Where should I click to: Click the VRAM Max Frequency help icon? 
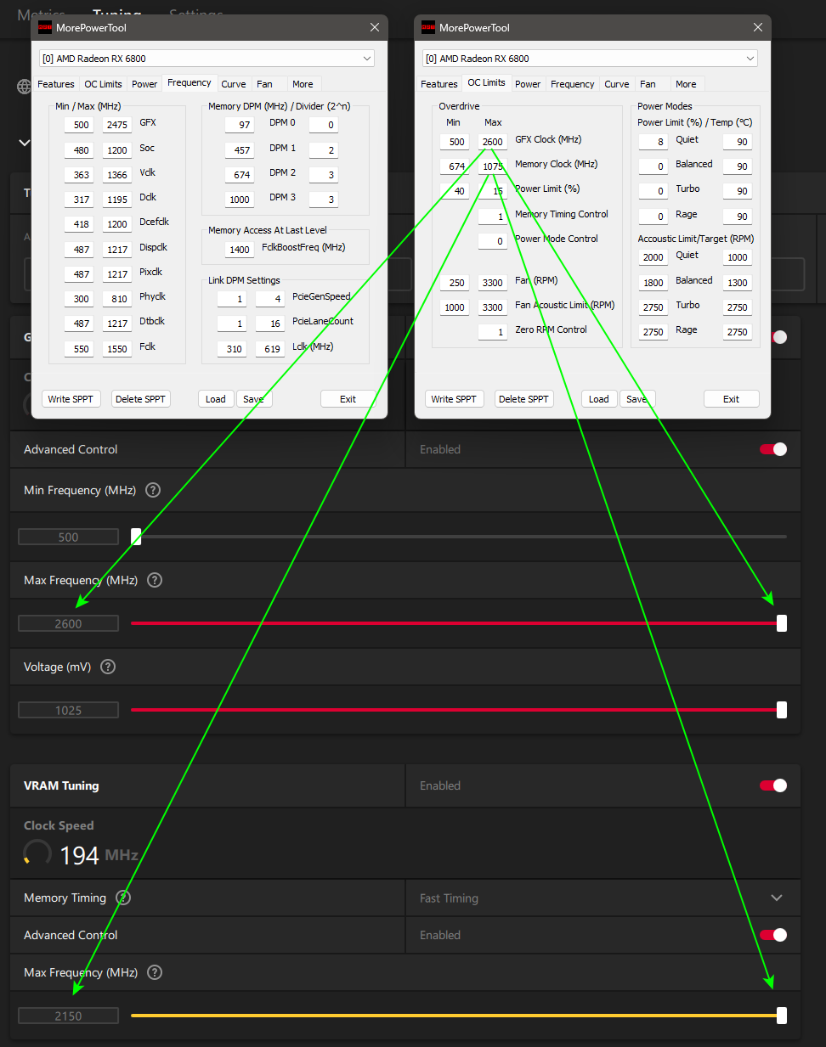pos(155,972)
